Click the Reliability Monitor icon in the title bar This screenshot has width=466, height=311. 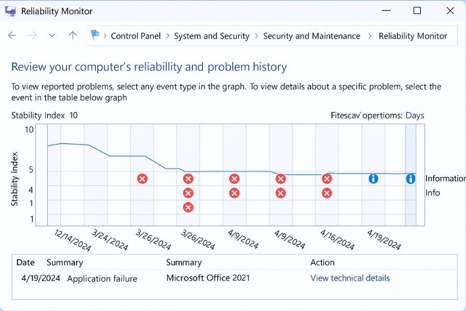click(10, 11)
